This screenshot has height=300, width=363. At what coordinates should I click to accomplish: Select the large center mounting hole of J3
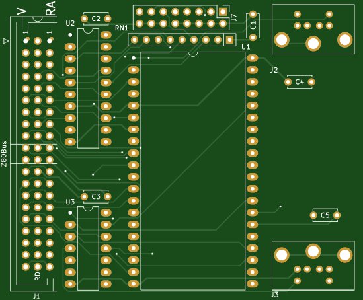coord(313,251)
